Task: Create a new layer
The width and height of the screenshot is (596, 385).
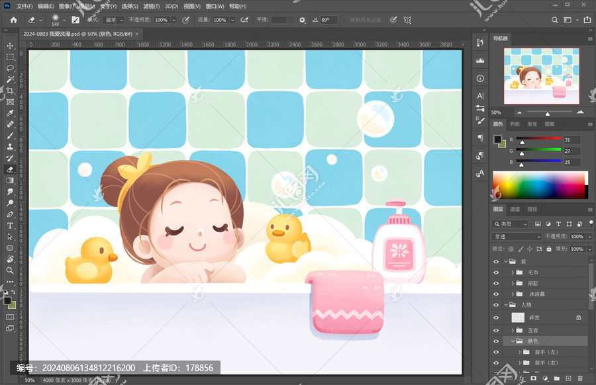Action: 568,378
